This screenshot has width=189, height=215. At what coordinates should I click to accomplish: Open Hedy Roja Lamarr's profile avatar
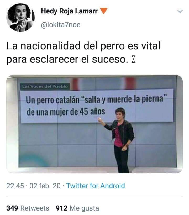tap(20, 17)
